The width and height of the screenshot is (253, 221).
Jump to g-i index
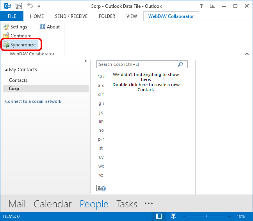[101, 103]
